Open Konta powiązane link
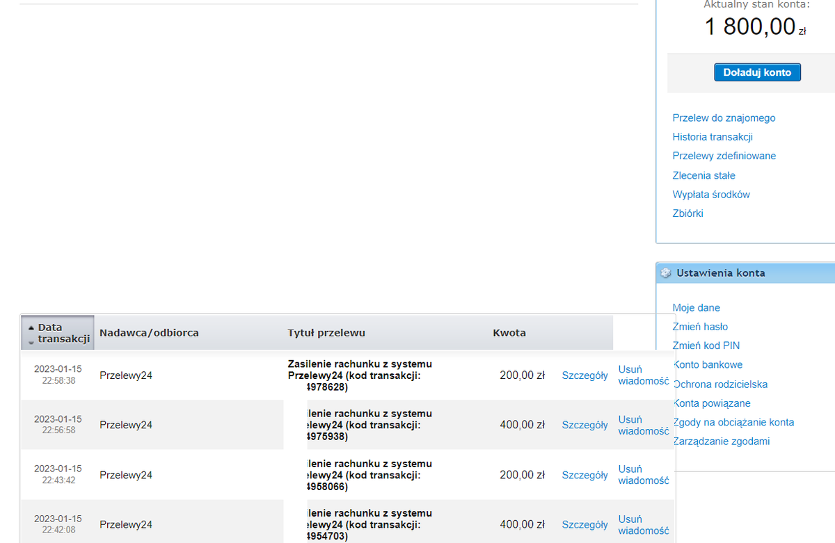The height and width of the screenshot is (543, 835). [712, 403]
